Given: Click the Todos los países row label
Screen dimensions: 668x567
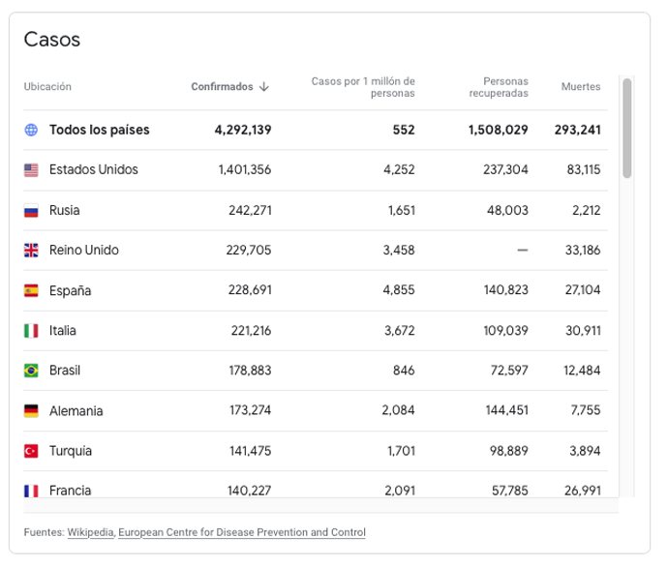Looking at the screenshot, I should tap(100, 130).
